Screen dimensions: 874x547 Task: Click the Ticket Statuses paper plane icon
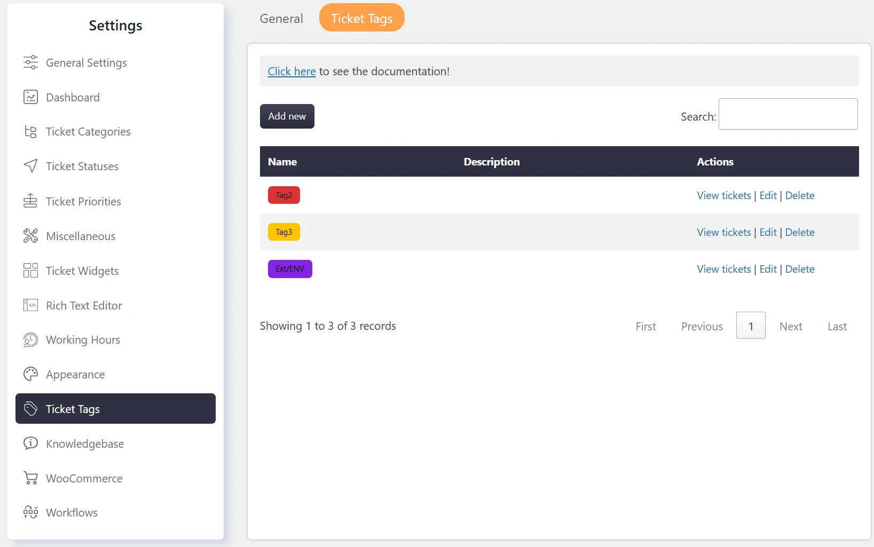(30, 166)
